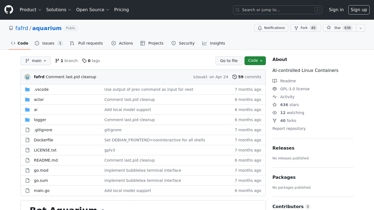Click the branch icon beside 1 branch
Image resolution: width=374 pixels, height=210 pixels.
pos(57,61)
